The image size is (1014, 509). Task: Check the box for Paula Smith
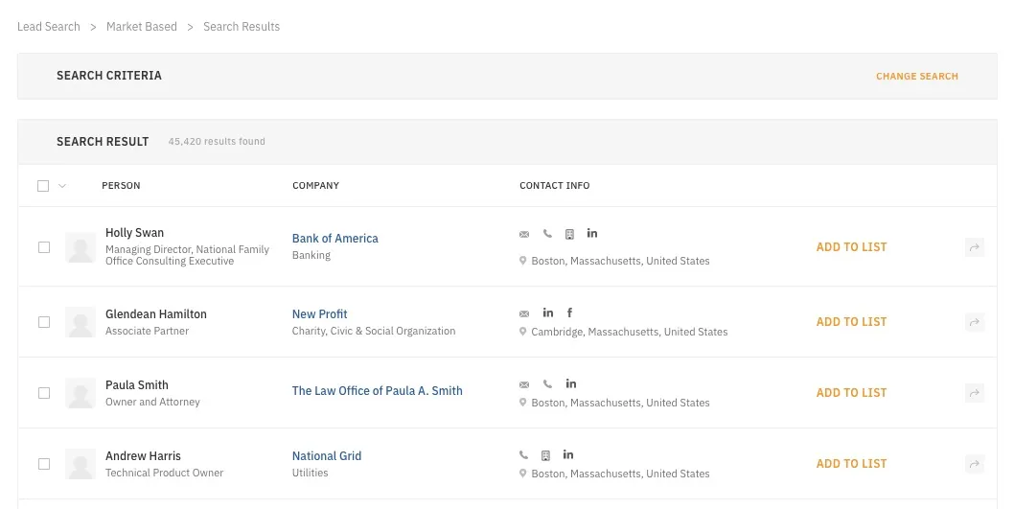44,393
